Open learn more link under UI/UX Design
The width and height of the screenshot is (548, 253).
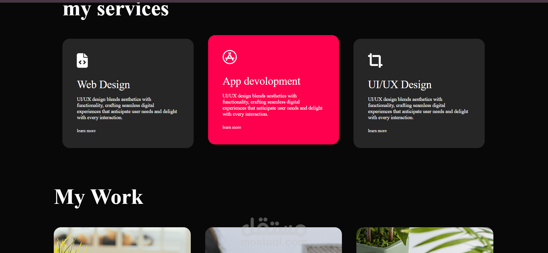[x=377, y=131]
